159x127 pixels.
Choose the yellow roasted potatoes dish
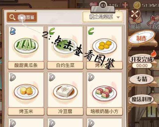click(104, 48)
